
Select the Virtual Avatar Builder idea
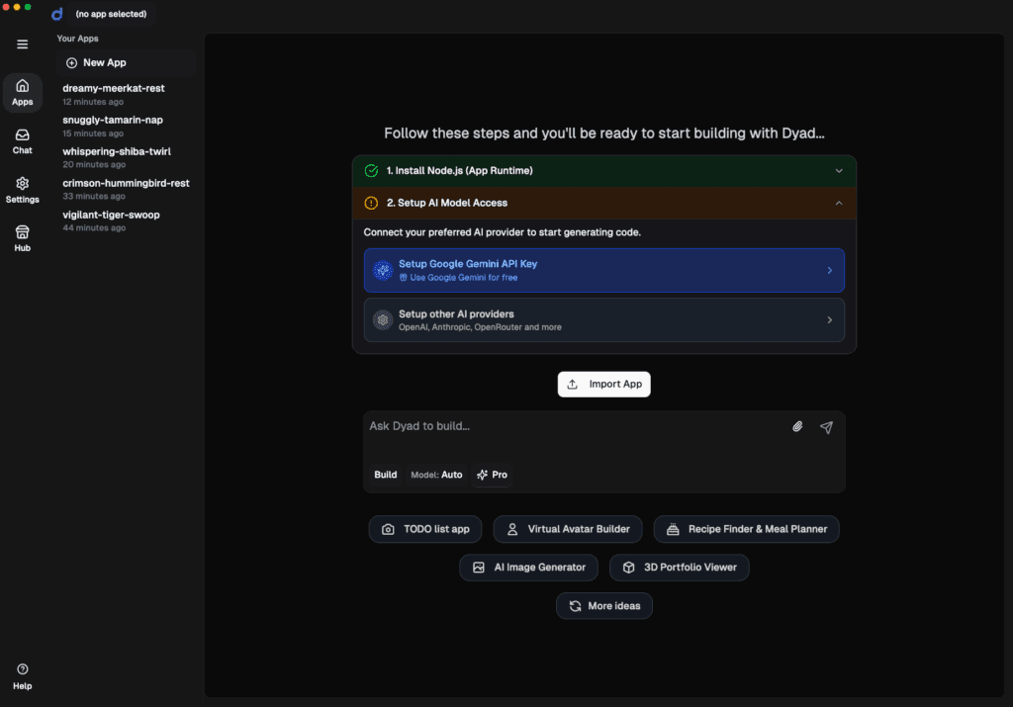point(567,529)
